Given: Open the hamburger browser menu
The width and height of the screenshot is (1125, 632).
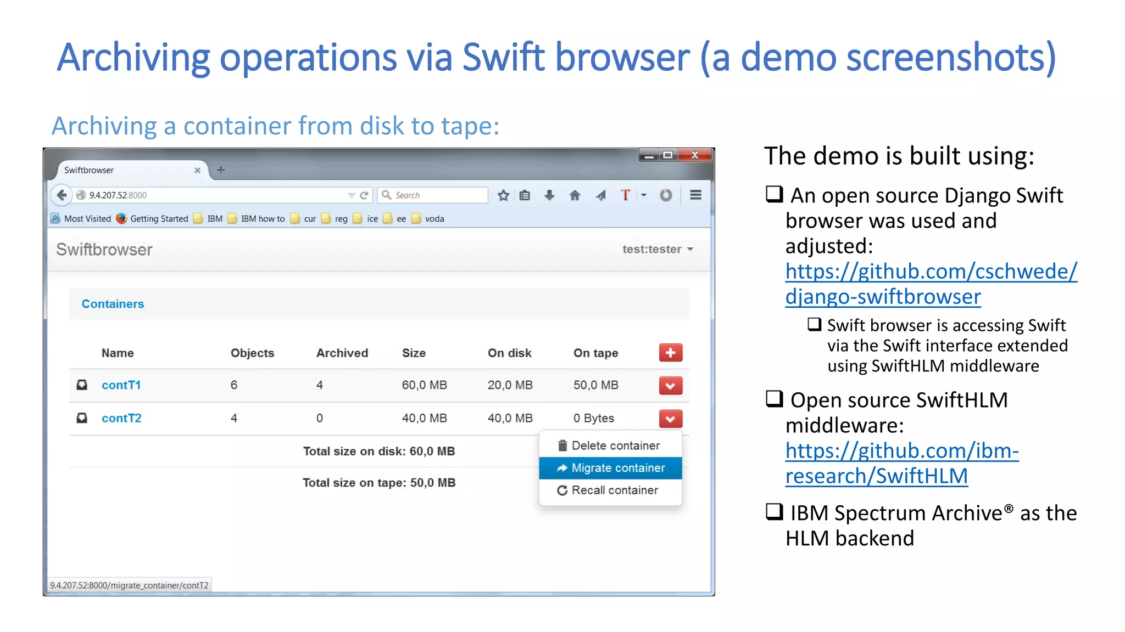Looking at the screenshot, I should (695, 195).
